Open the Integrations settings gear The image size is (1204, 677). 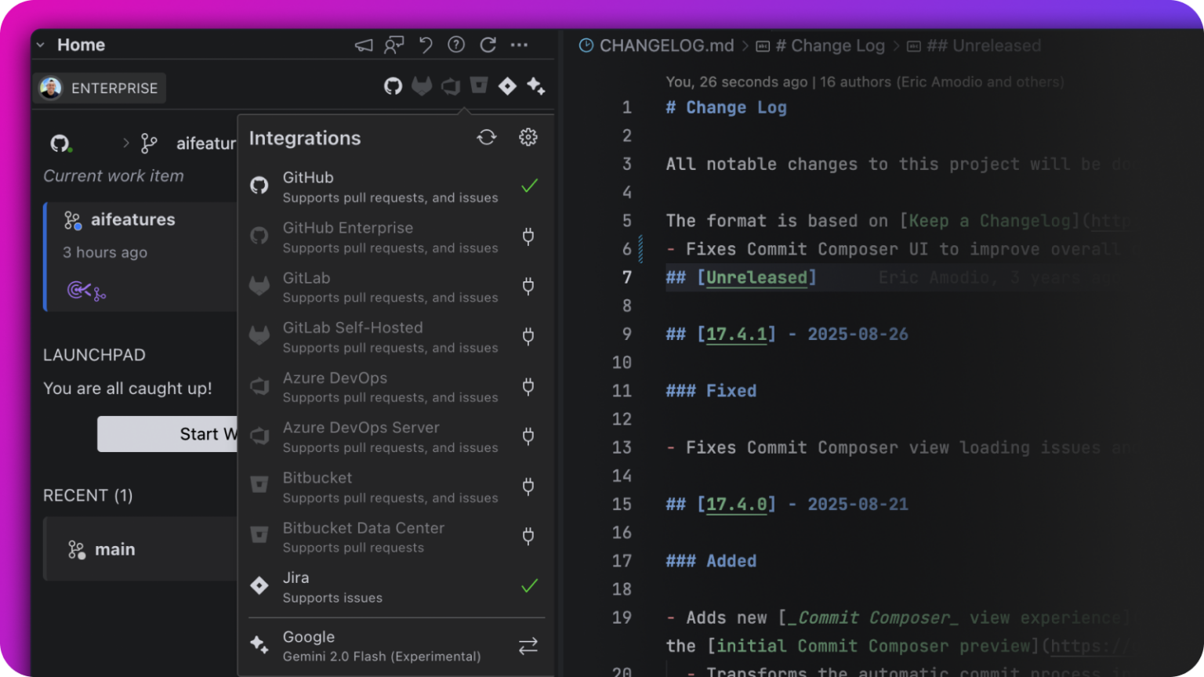[x=528, y=137]
